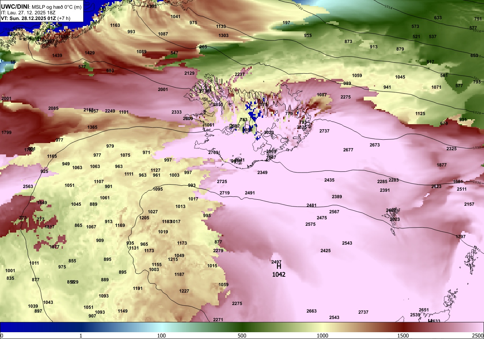Click the map value 2157
484x339 pixels.
click(x=469, y=204)
